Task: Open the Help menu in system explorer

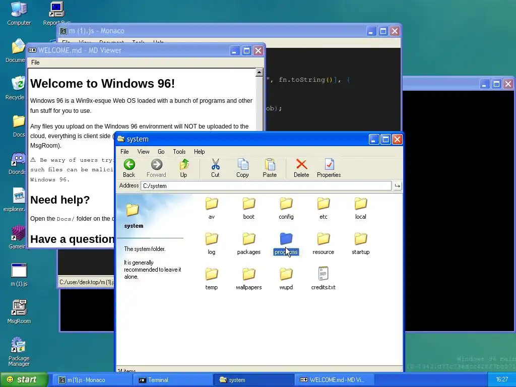Action: click(x=199, y=152)
